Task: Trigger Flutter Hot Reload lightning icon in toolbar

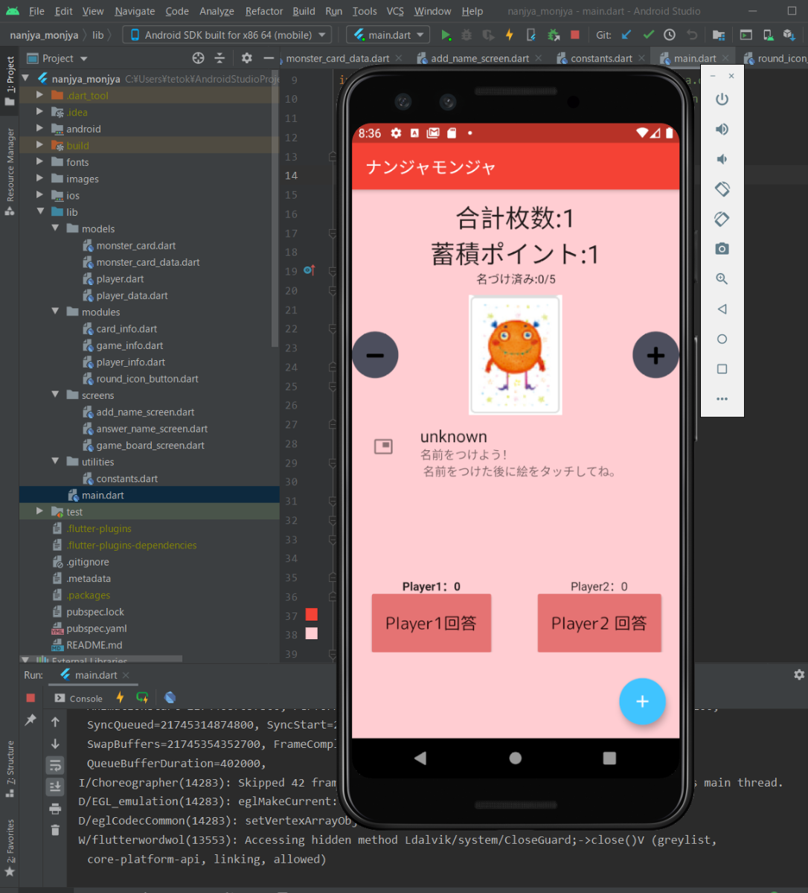Action: [510, 35]
